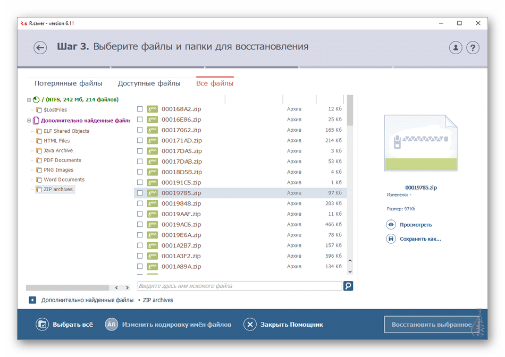Click the Восстановить выбранное button
Screen dimensions: 505x357
click(431, 323)
